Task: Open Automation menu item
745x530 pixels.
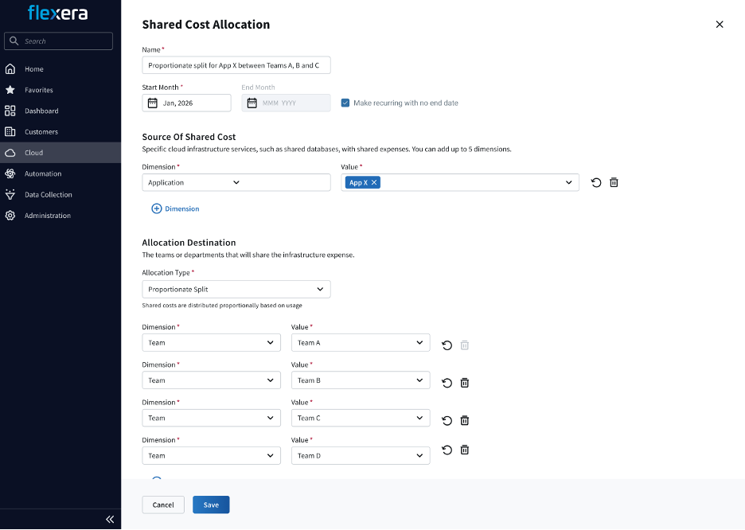Action: click(x=60, y=173)
